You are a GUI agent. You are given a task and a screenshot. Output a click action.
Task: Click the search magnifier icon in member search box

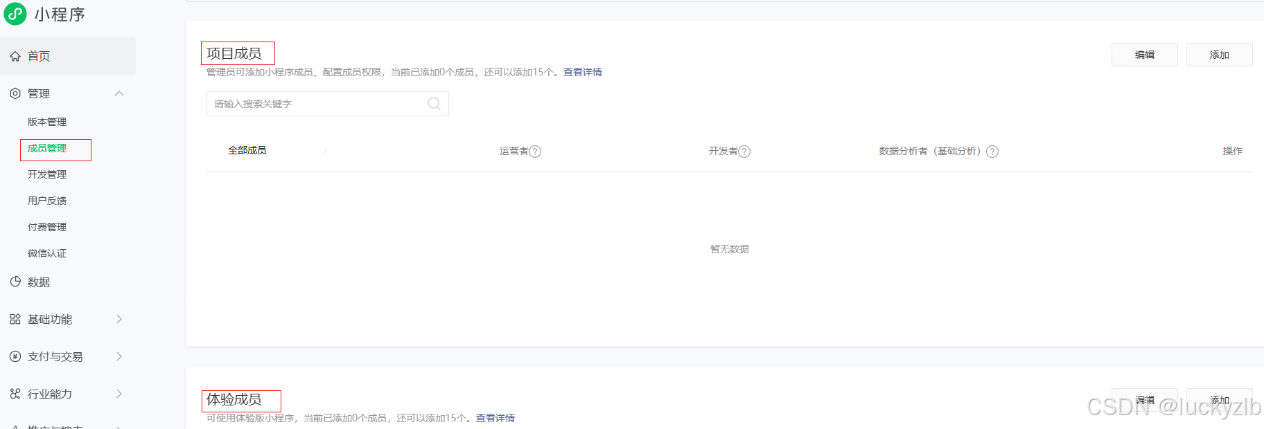[434, 104]
